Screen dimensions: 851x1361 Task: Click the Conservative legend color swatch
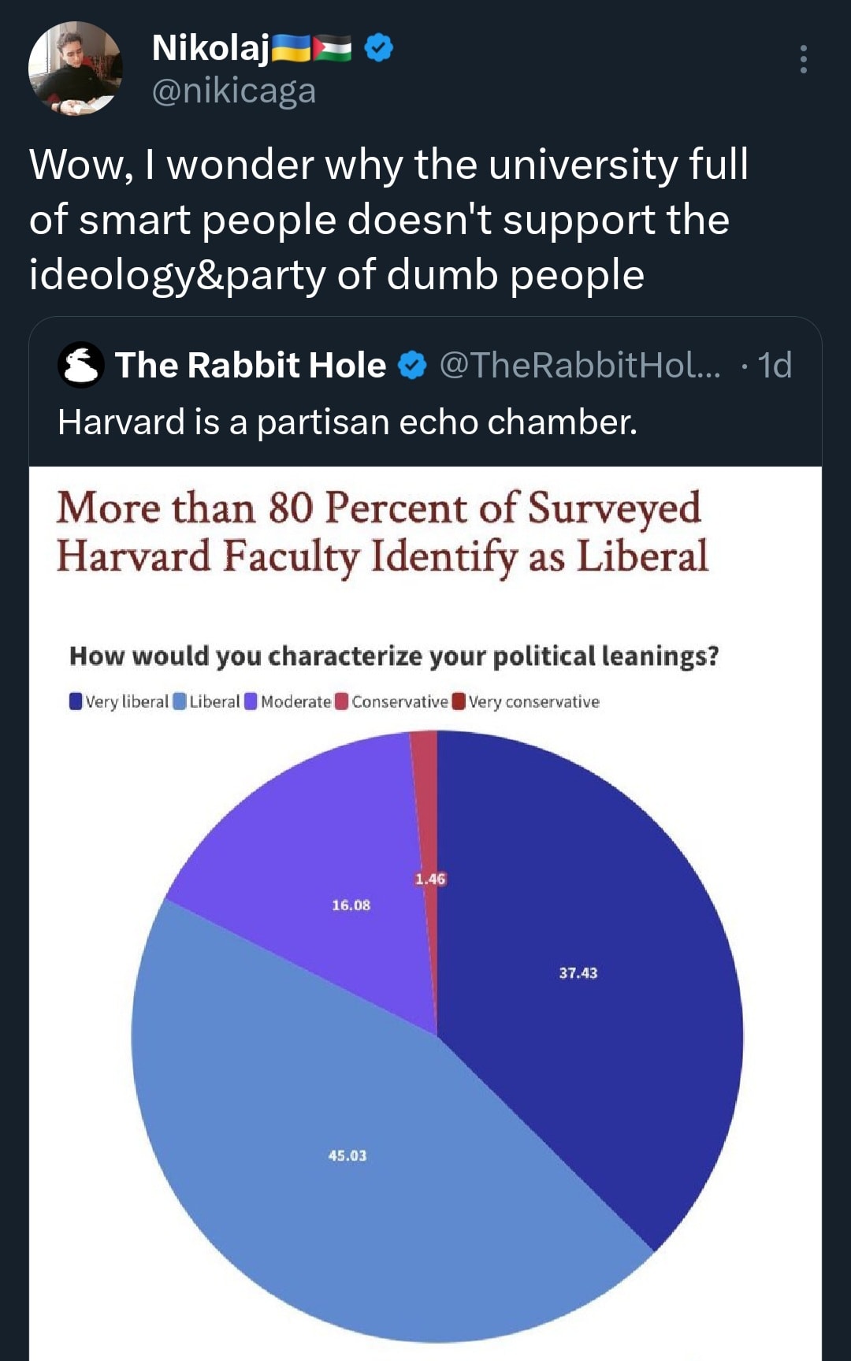(x=342, y=701)
